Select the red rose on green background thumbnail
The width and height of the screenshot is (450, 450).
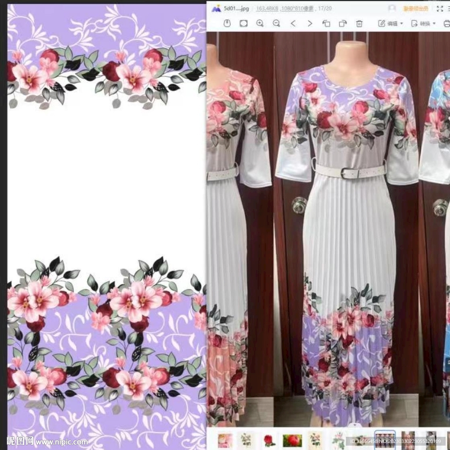coord(292,440)
